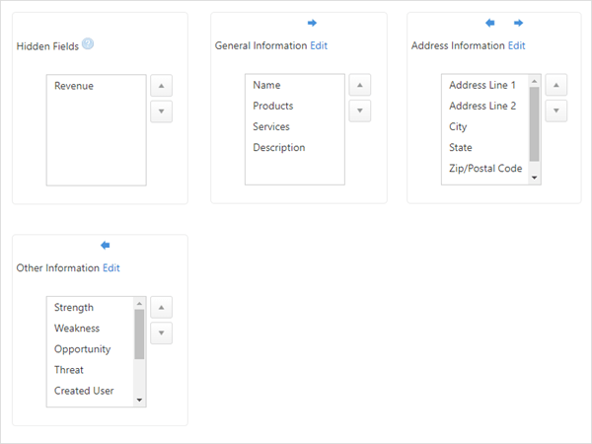592x444 pixels.
Task: Click move-down button in Hidden Fields panel
Action: [161, 111]
